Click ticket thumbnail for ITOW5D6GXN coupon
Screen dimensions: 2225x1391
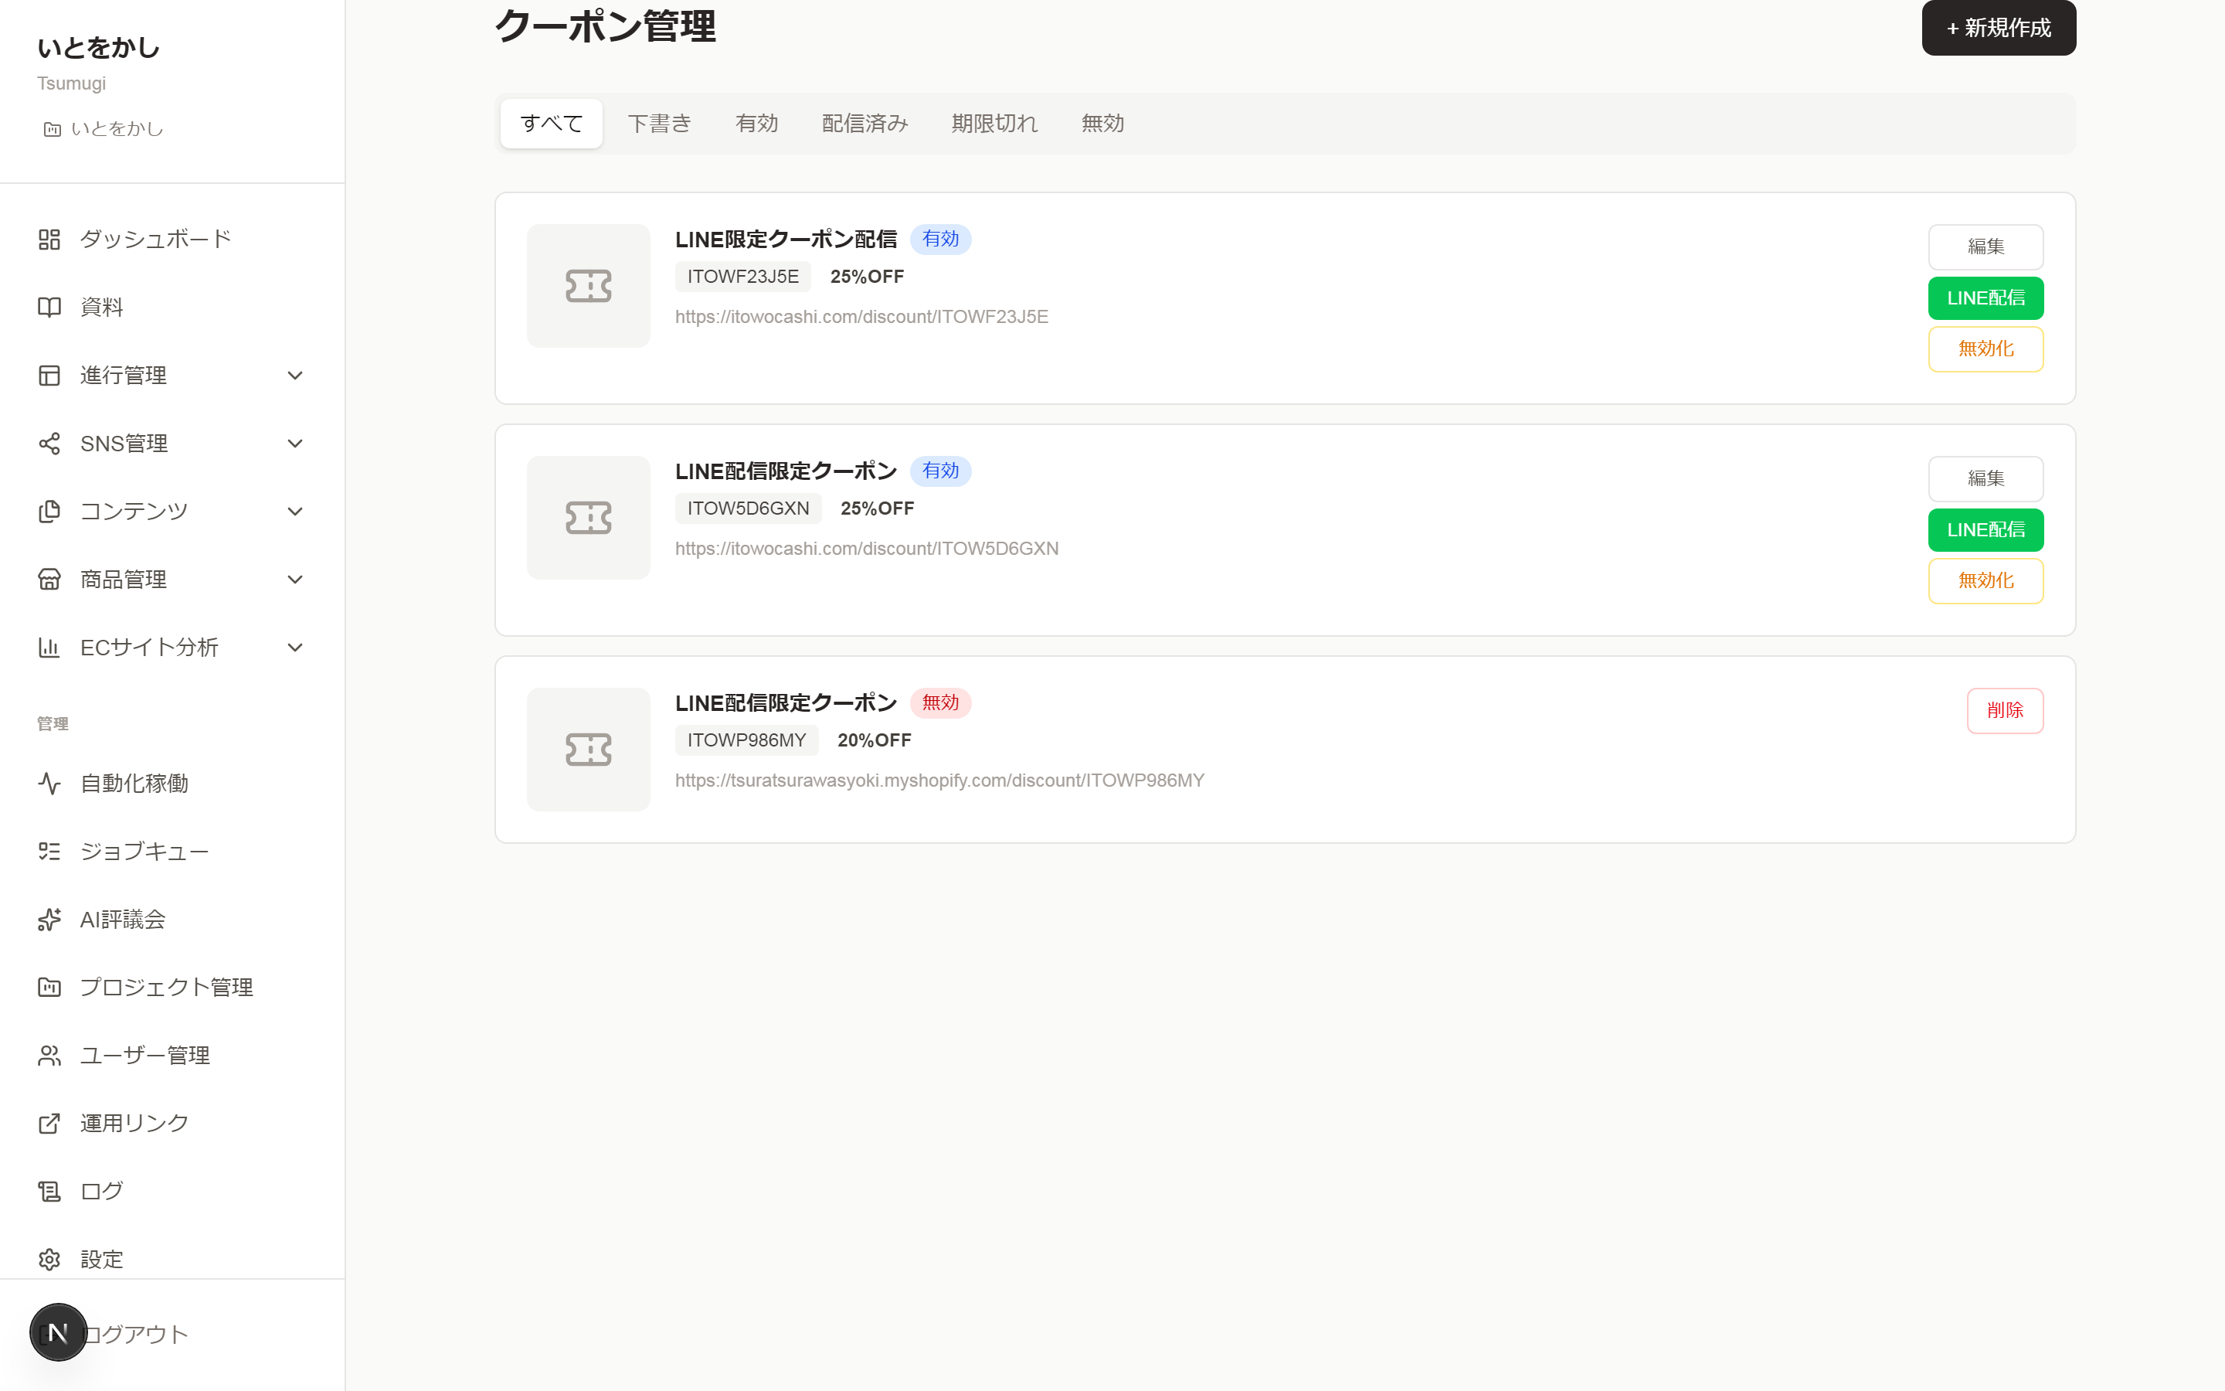pos(589,518)
